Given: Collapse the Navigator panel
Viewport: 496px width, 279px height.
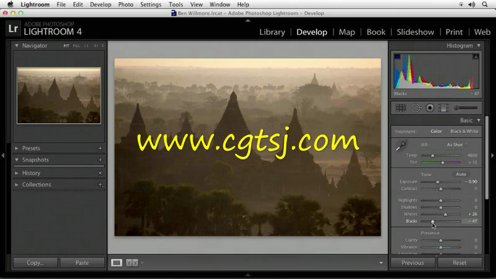Looking at the screenshot, I should tap(17, 46).
